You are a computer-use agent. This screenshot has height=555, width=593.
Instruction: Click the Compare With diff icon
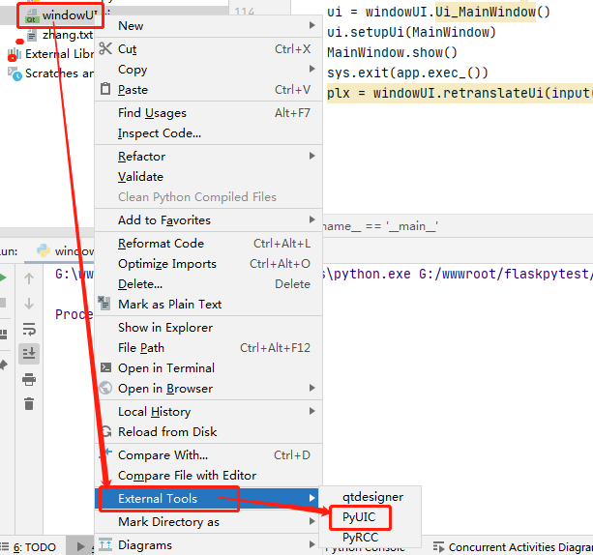click(106, 455)
